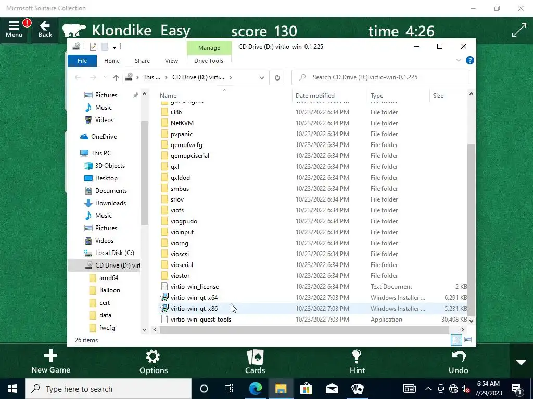Open File Explorer Help icon
The height and width of the screenshot is (399, 533).
point(470,60)
